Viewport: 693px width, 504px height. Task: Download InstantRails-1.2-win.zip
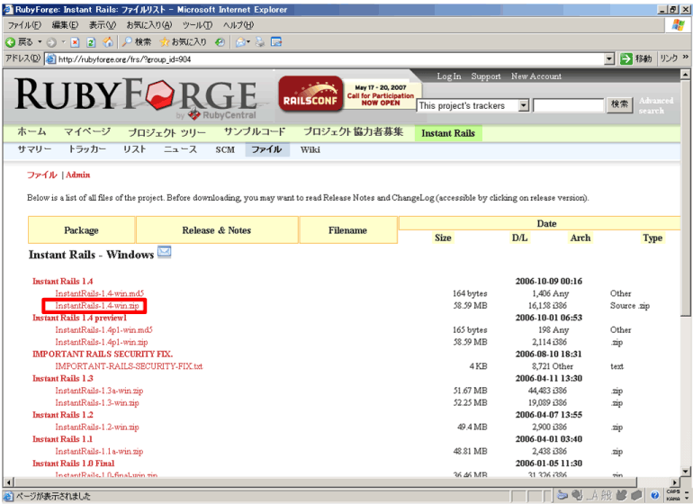pyautogui.click(x=97, y=427)
